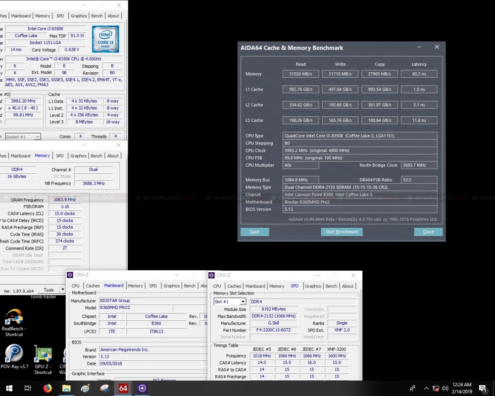Image resolution: width=495 pixels, height=396 pixels.
Task: Click the Intel Core i3 logo in CPU-Z
Action: point(105,39)
